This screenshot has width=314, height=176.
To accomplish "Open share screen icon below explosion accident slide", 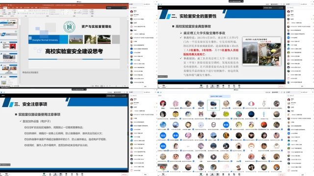I will [x=201, y=86].
